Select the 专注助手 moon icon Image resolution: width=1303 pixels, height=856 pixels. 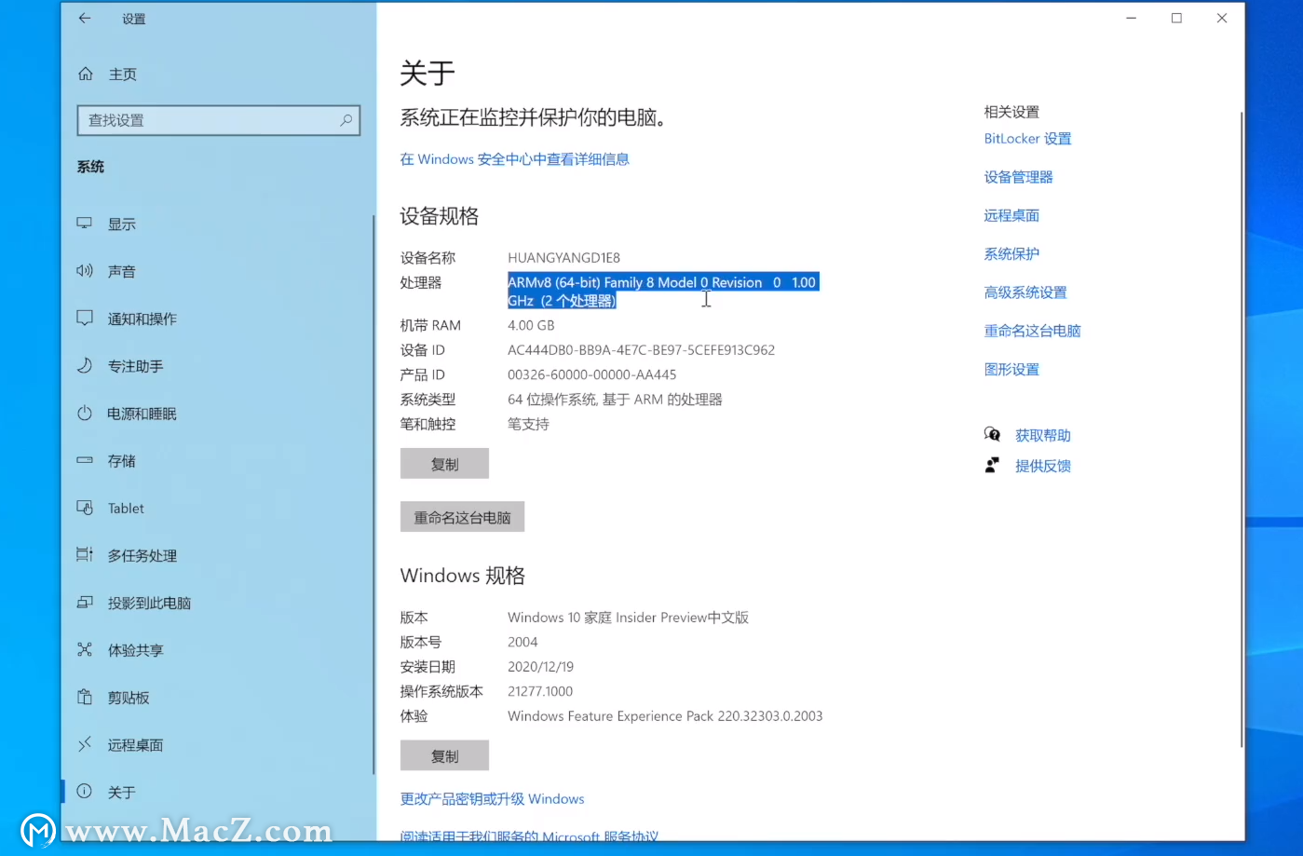(85, 366)
